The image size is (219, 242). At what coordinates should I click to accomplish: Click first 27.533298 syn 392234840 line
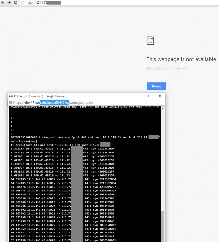tap(62, 217)
